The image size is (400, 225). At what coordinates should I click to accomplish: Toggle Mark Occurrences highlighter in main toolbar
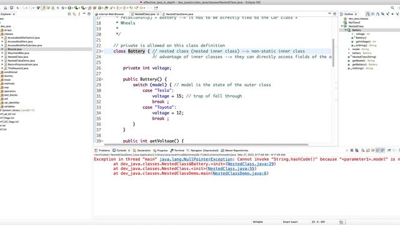[43, 8]
